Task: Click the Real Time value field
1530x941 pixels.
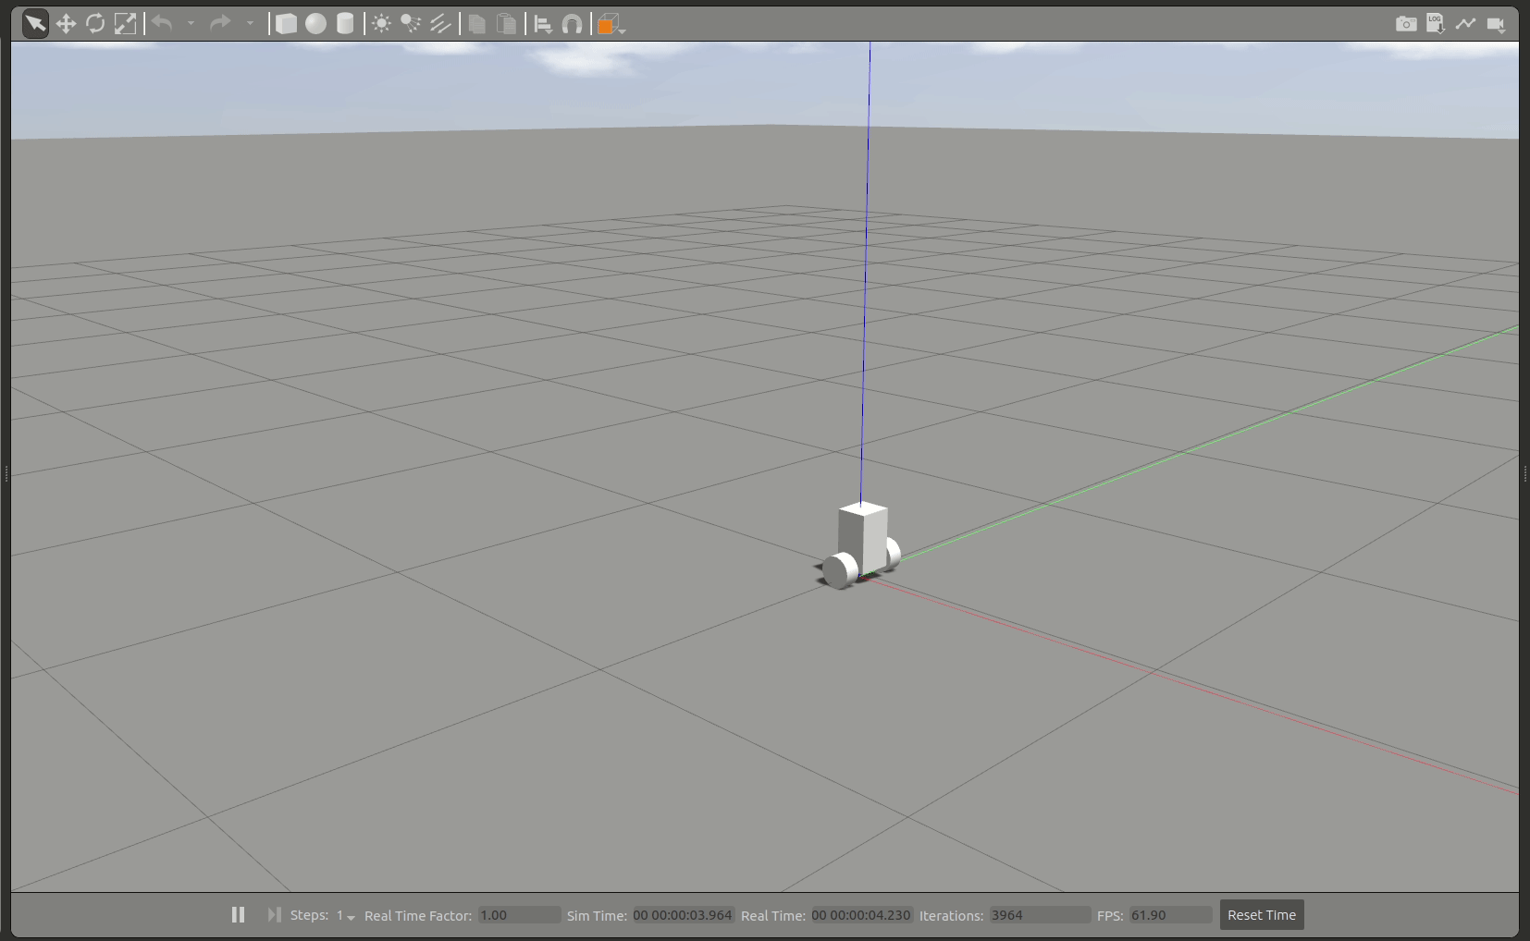Action: [862, 915]
